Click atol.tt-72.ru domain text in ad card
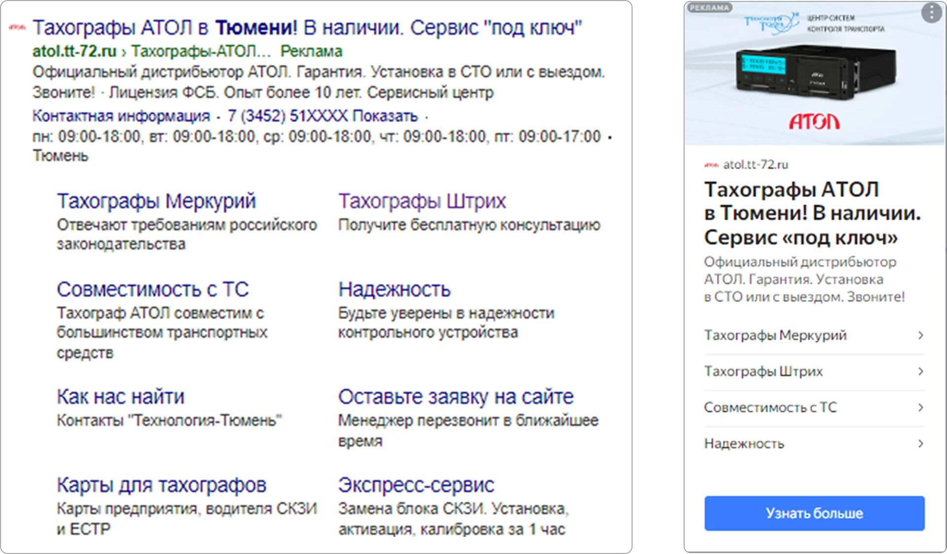The width and height of the screenshot is (947, 554). pos(756,165)
